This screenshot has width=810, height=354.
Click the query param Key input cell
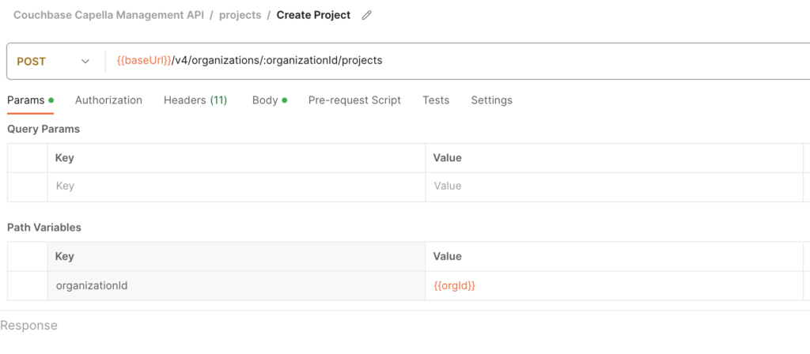click(237, 186)
